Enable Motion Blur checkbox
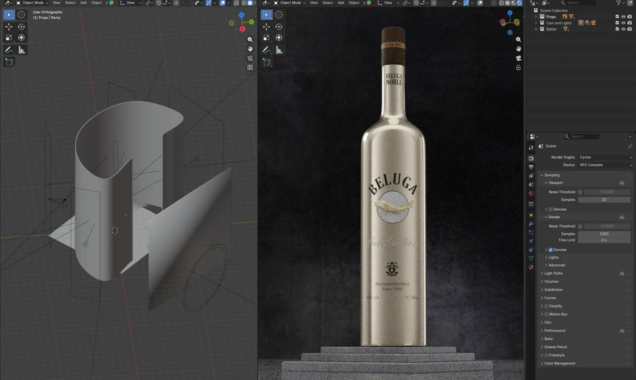This screenshot has height=380, width=636. pyautogui.click(x=547, y=314)
